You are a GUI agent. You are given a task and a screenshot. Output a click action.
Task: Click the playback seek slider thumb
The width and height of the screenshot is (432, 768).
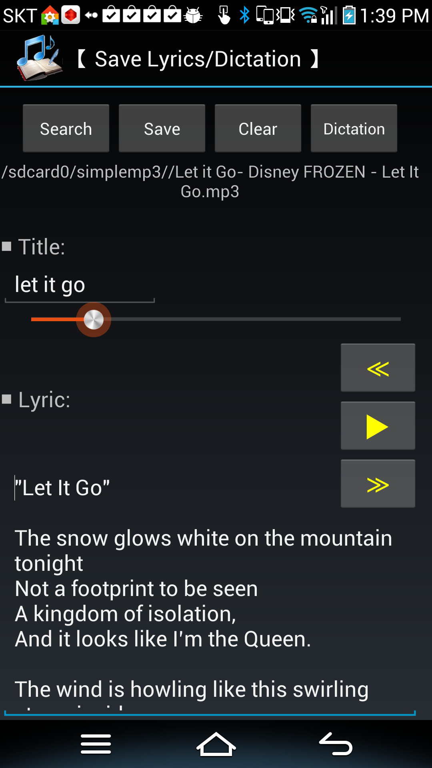(x=94, y=319)
